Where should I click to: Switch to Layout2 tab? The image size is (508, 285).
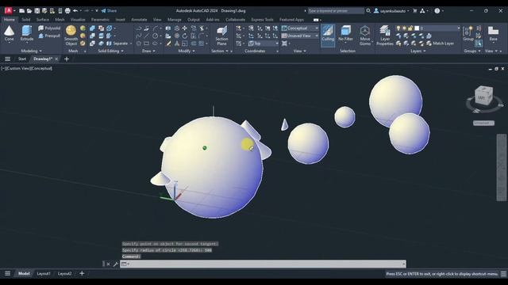coord(64,273)
